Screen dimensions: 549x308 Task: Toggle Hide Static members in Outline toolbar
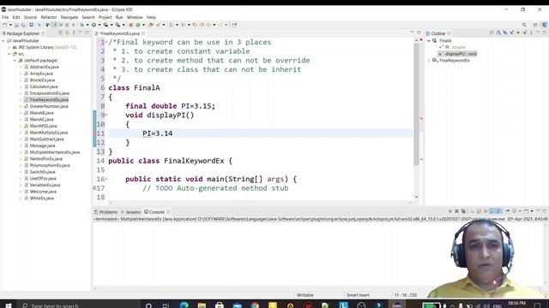[x=511, y=33]
